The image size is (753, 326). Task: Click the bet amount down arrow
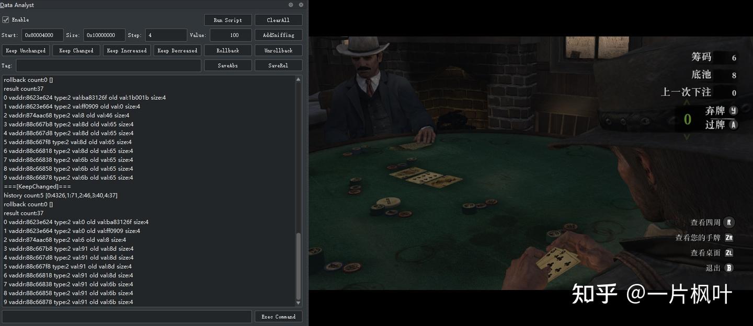pyautogui.click(x=687, y=137)
